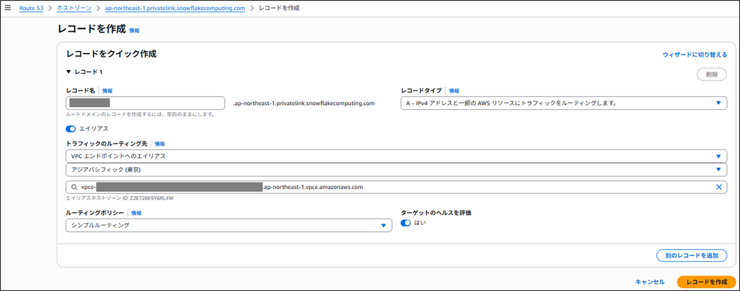
Task: Open the レコードタイプ dropdown
Action: tap(564, 103)
